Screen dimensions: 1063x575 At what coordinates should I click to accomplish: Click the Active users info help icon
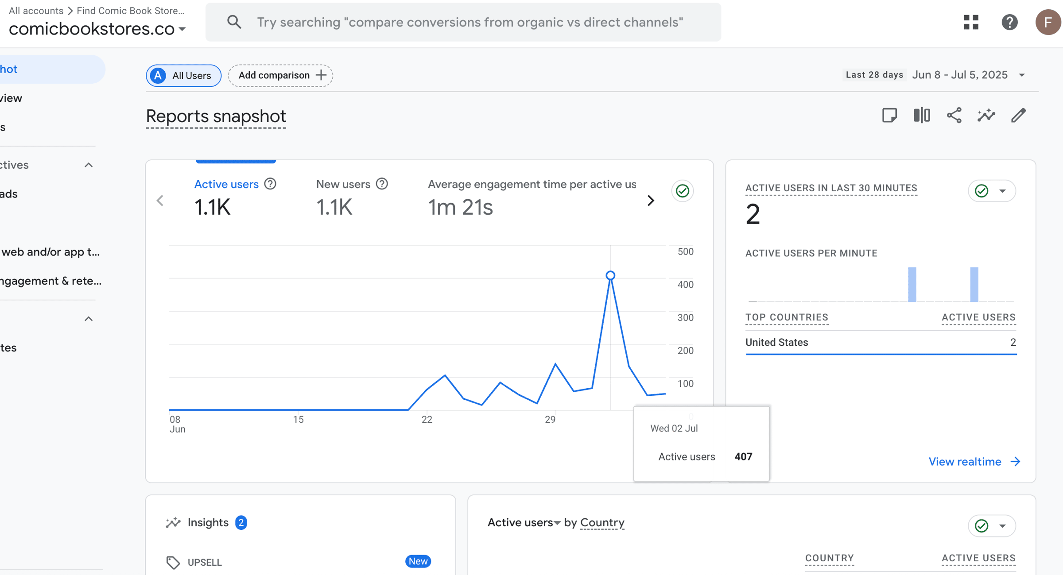pos(270,184)
